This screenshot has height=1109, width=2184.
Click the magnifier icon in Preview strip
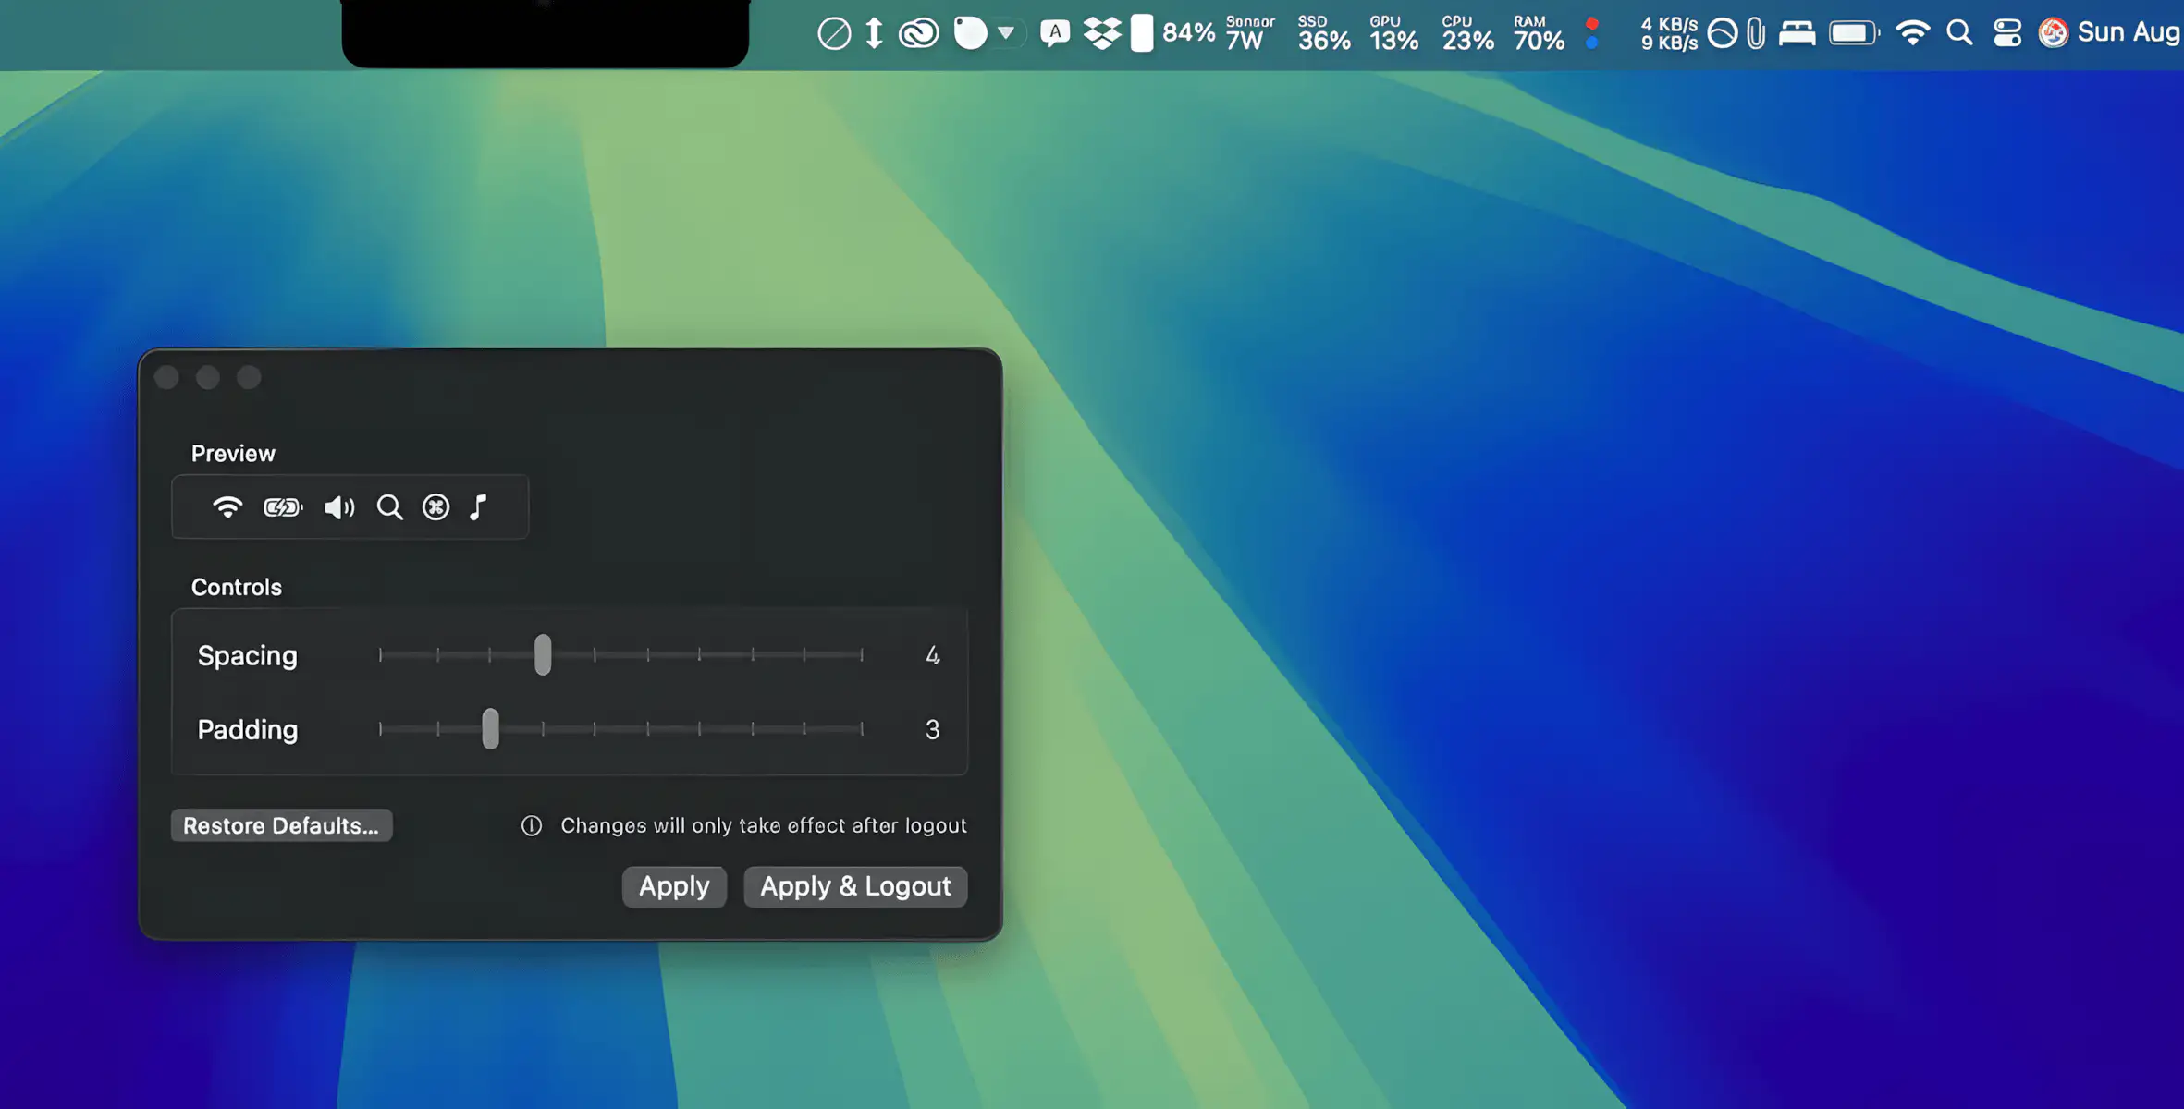(389, 507)
